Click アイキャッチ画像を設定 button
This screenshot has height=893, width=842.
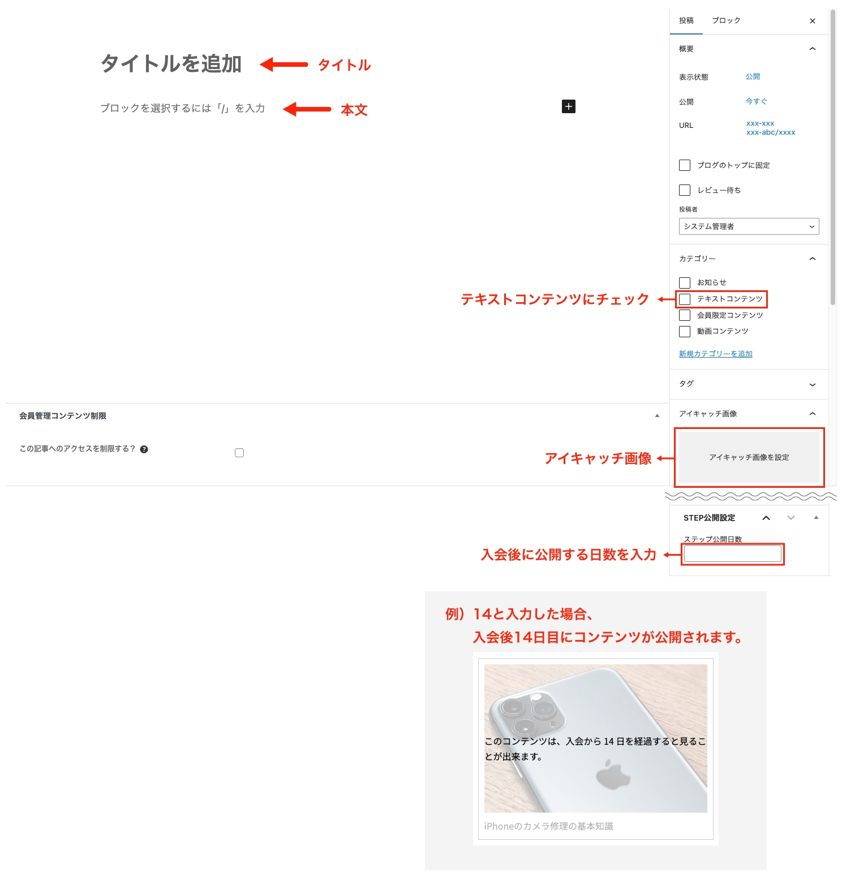pyautogui.click(x=749, y=457)
